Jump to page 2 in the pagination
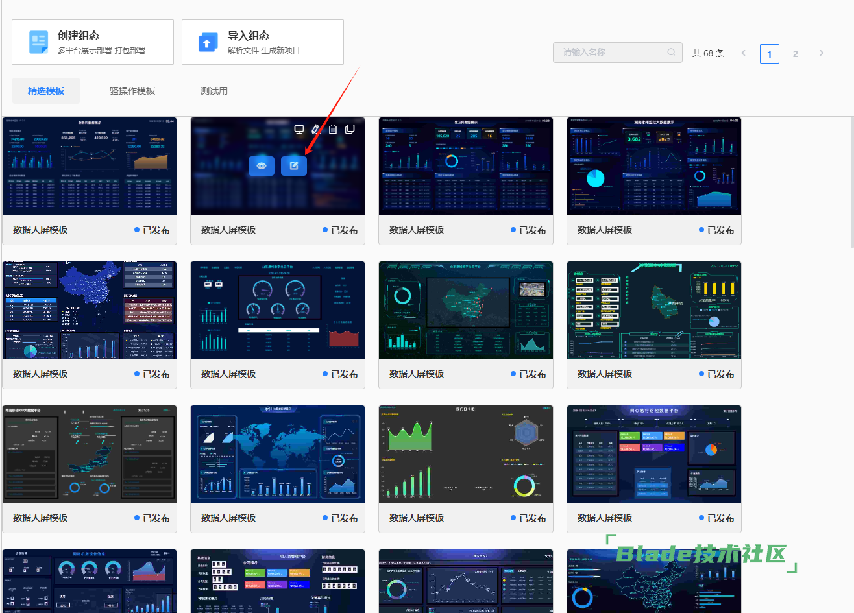Viewport: 854px width, 613px height. [x=796, y=54]
